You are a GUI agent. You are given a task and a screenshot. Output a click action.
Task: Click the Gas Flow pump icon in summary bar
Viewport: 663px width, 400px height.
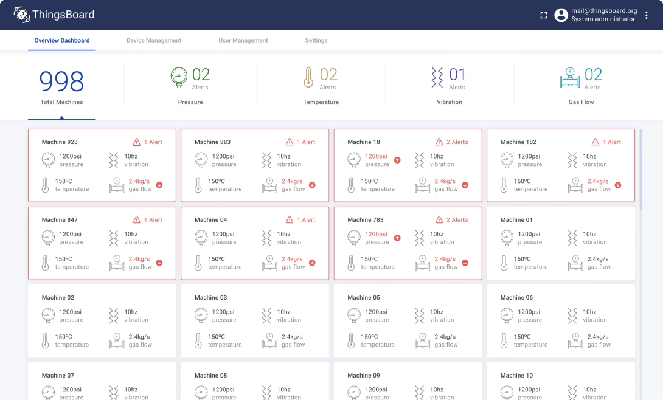pyautogui.click(x=569, y=77)
